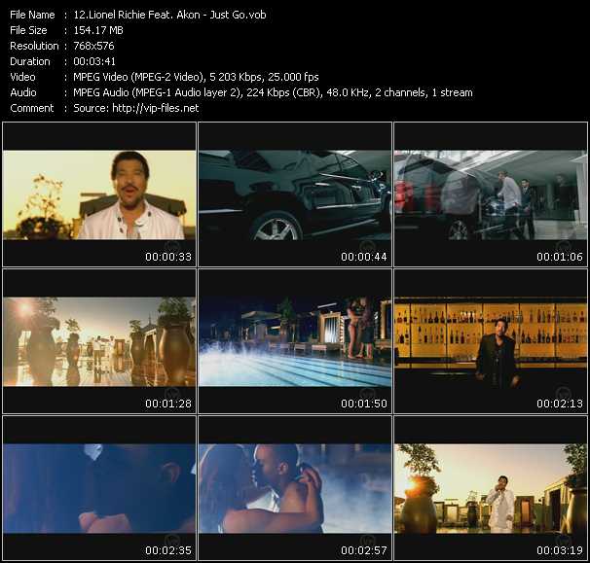Click the duration value '00:03:41'

pos(94,61)
